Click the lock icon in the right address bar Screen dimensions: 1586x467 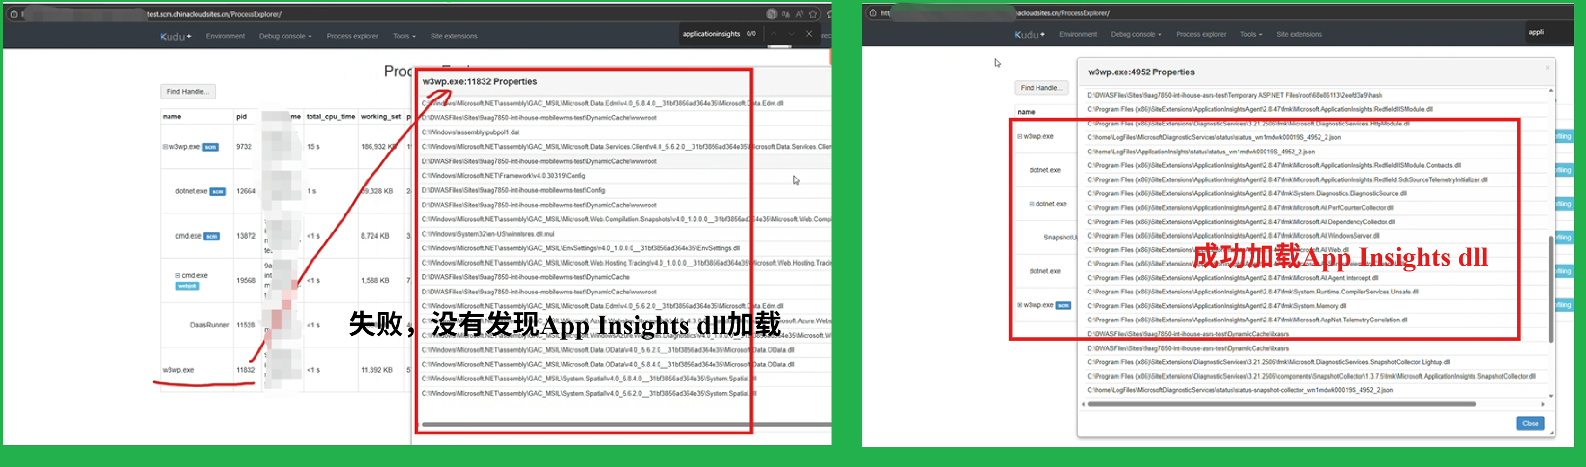pos(873,12)
